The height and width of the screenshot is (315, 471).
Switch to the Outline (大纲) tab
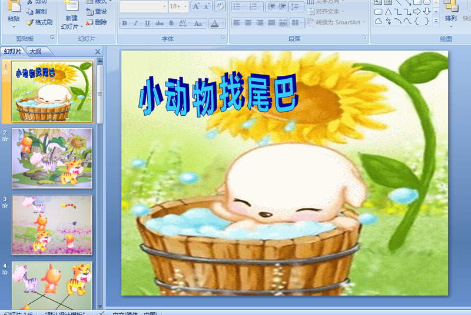[36, 51]
